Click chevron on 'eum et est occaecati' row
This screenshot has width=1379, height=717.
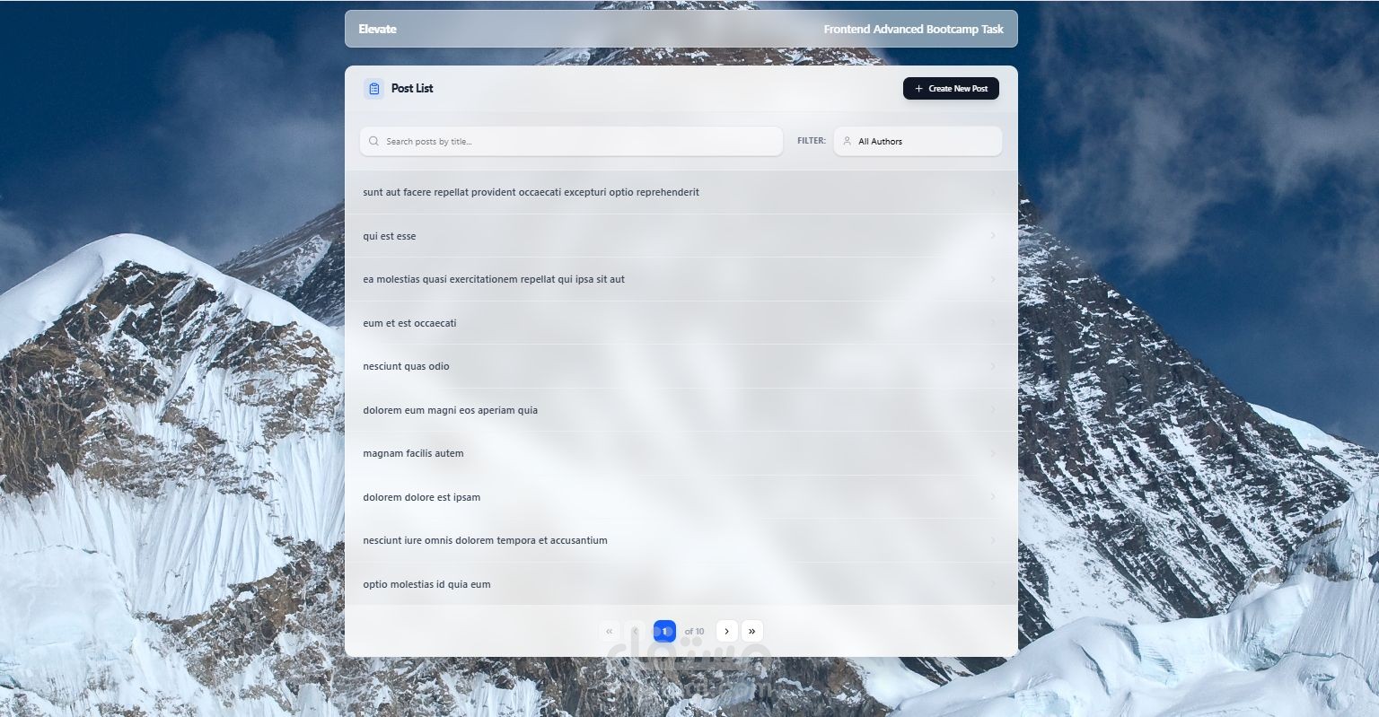(993, 323)
